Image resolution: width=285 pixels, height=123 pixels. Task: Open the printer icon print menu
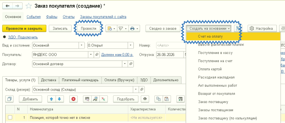[x=134, y=28]
